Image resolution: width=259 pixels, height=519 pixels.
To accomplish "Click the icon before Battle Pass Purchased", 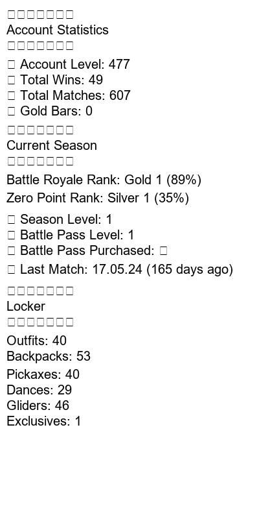I will coord(11,251).
